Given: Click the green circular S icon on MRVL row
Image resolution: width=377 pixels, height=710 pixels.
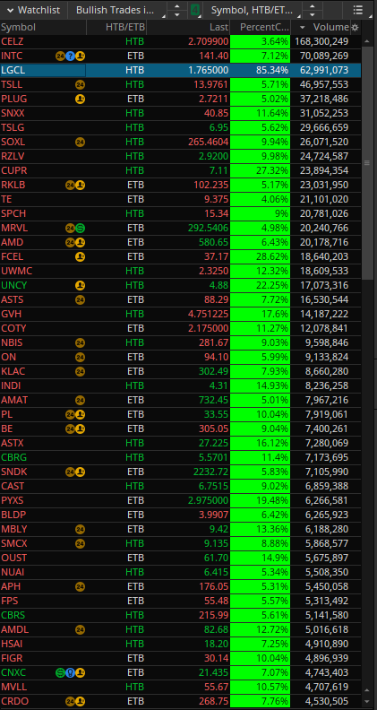Looking at the screenshot, I should [80, 228].
